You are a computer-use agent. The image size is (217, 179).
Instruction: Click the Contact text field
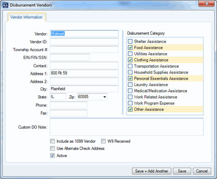pos(84,65)
